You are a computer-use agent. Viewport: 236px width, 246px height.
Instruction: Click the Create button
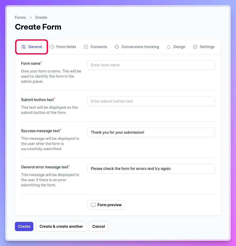24,226
